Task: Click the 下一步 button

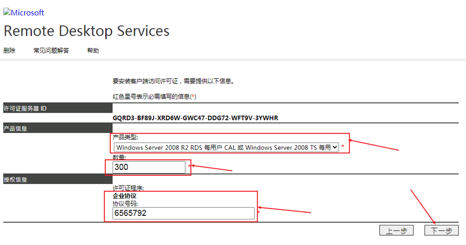Action: (441, 230)
